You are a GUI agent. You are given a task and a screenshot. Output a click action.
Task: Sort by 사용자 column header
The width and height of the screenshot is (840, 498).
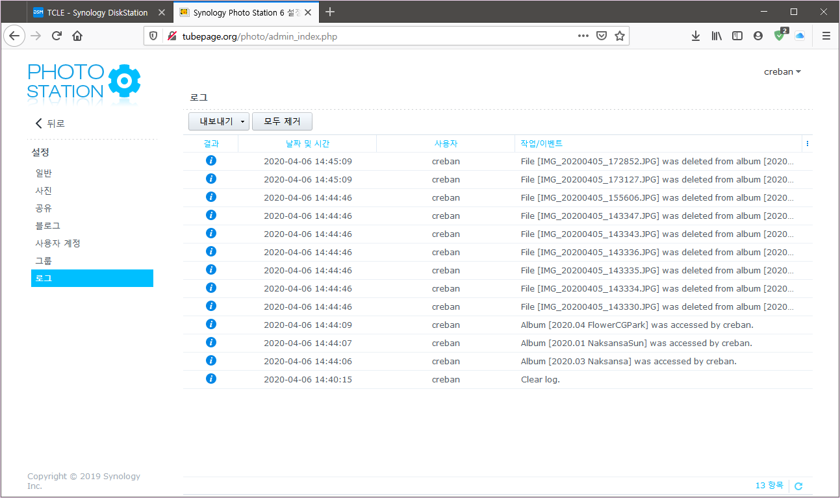[446, 143]
